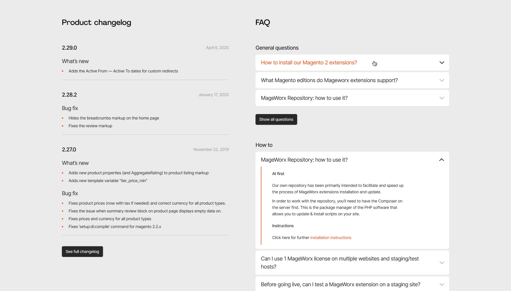Expand 'Before going live, can I test a MageWorx extension' question

click(340, 284)
